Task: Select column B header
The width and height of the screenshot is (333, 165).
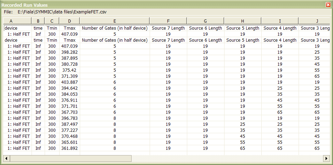Action: pos(38,21)
